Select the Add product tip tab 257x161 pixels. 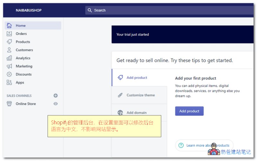[139, 78]
